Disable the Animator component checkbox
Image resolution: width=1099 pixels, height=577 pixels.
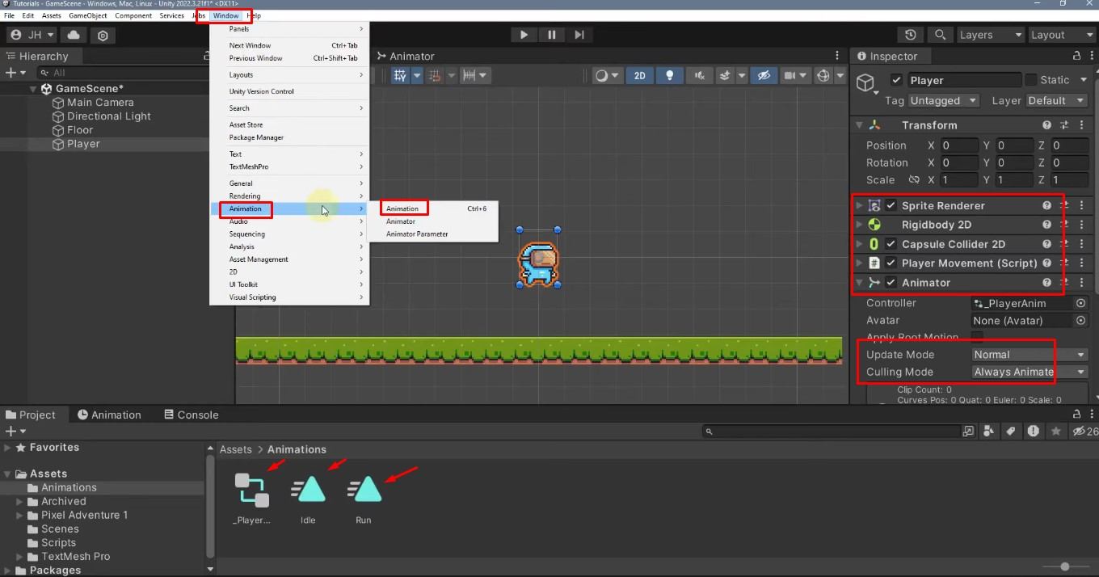click(x=891, y=283)
